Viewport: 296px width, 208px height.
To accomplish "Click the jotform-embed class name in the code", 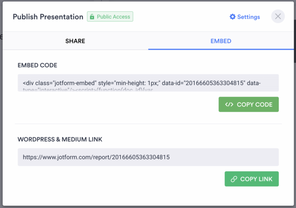I will [70, 83].
